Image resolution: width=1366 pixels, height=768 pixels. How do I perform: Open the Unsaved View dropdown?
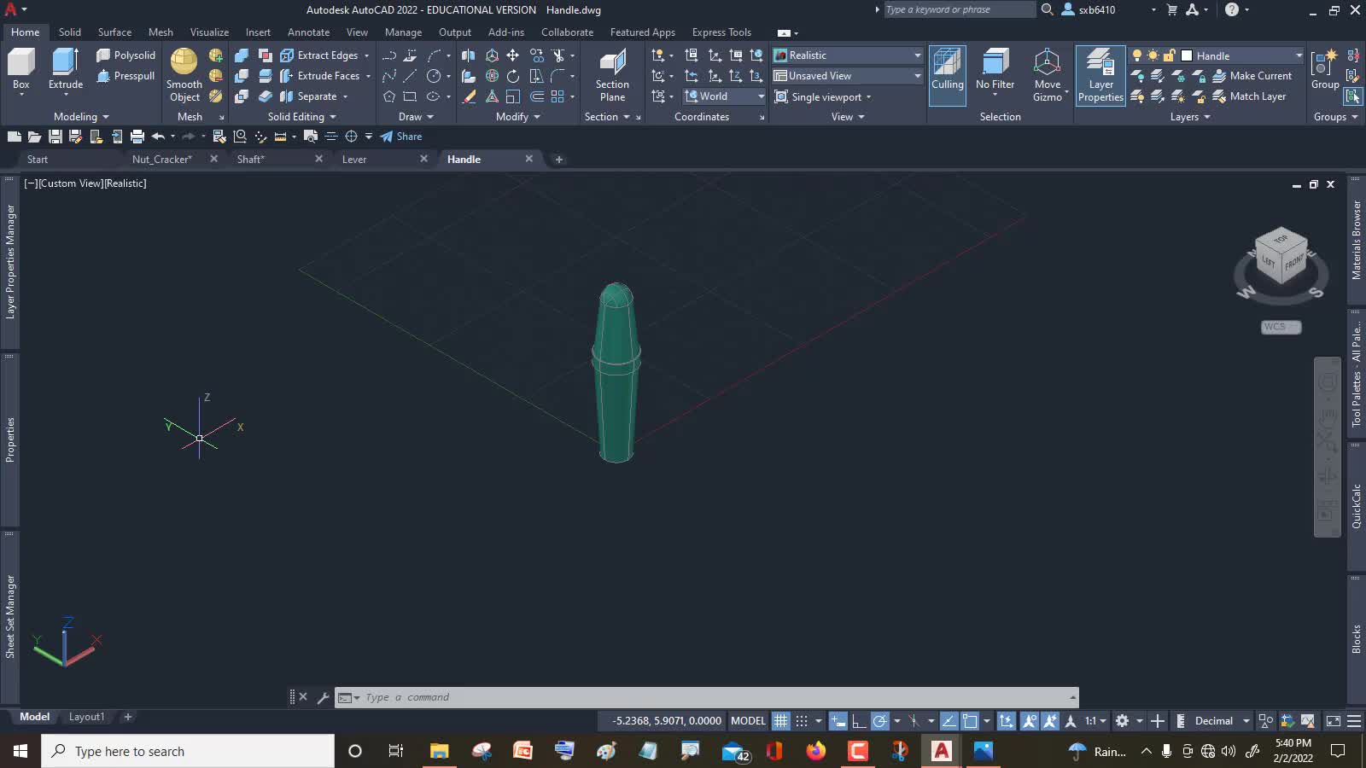click(848, 75)
